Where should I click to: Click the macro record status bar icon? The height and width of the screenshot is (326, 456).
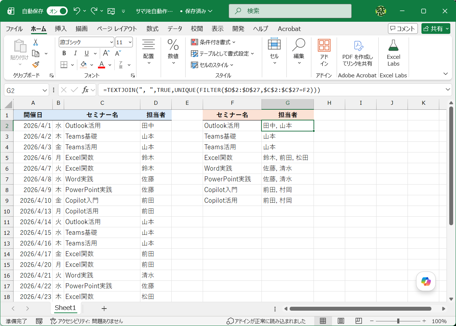click(x=40, y=321)
